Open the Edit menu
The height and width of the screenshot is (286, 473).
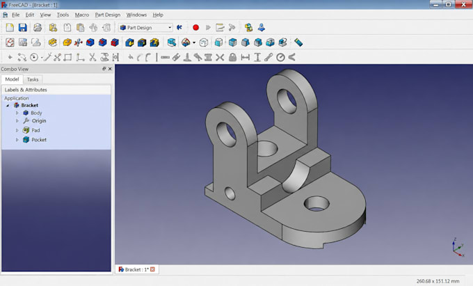click(29, 15)
